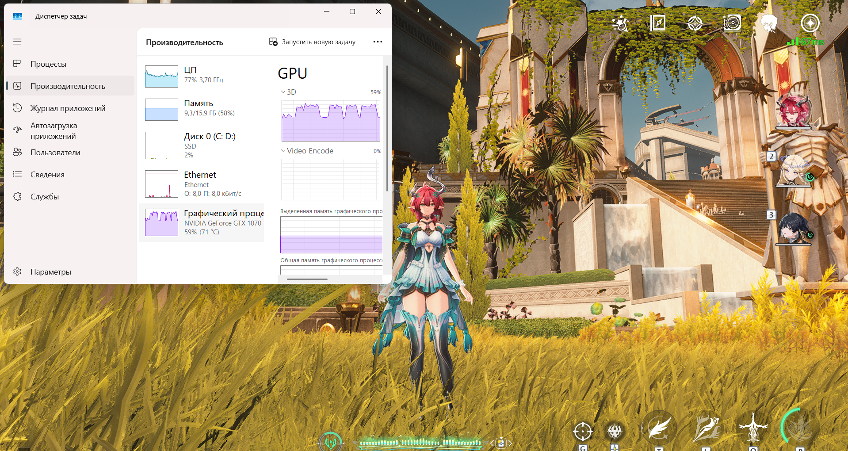
Task: Open the Пользователи tab
Action: (x=69, y=153)
